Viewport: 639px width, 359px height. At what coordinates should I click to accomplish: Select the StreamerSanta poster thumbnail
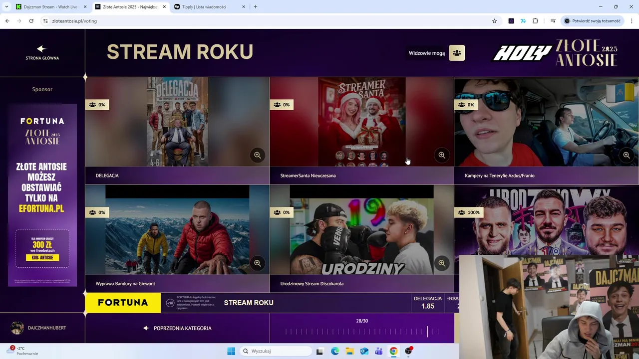point(362,122)
